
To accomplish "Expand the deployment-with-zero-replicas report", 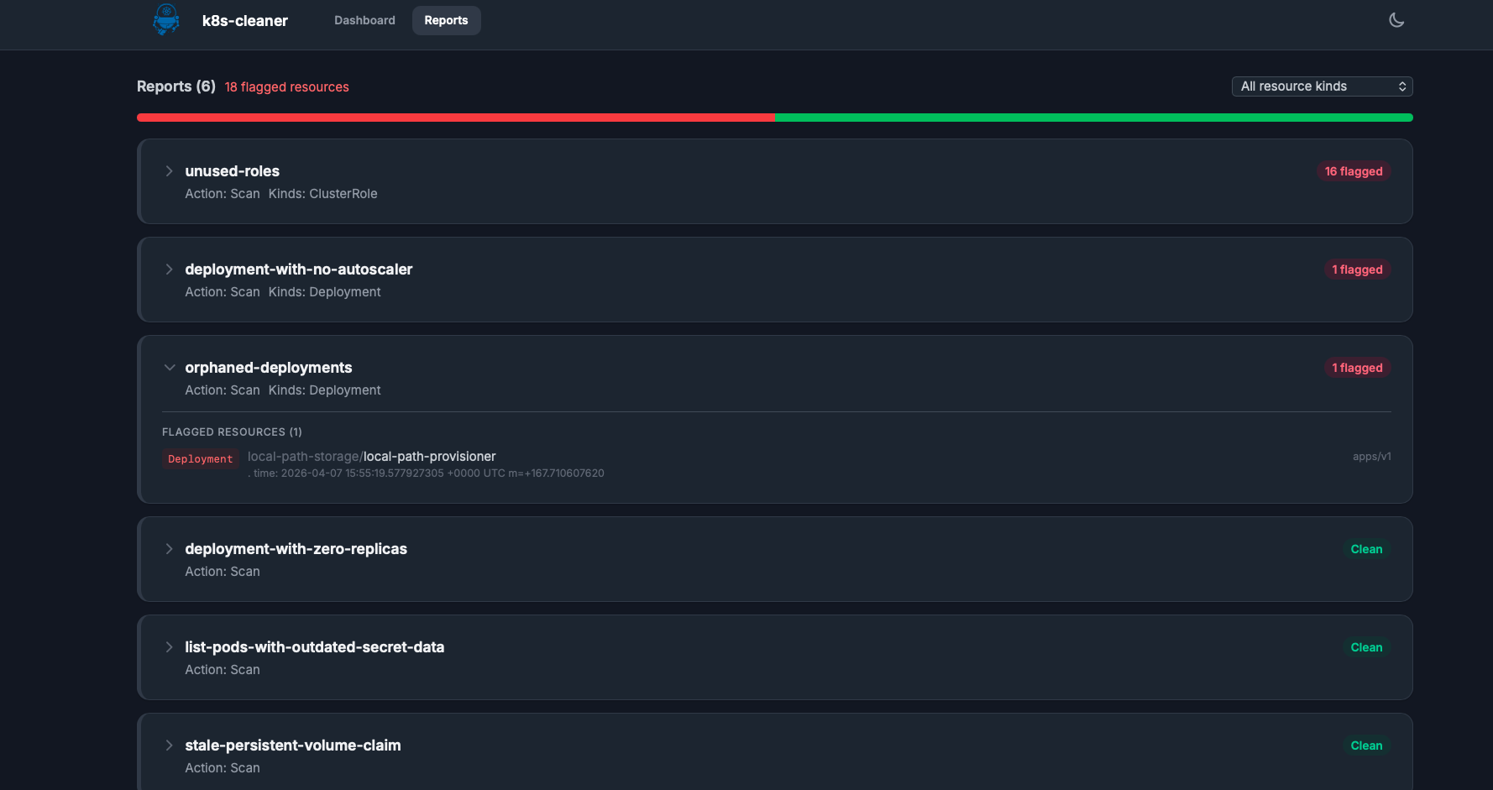I will 169,549.
